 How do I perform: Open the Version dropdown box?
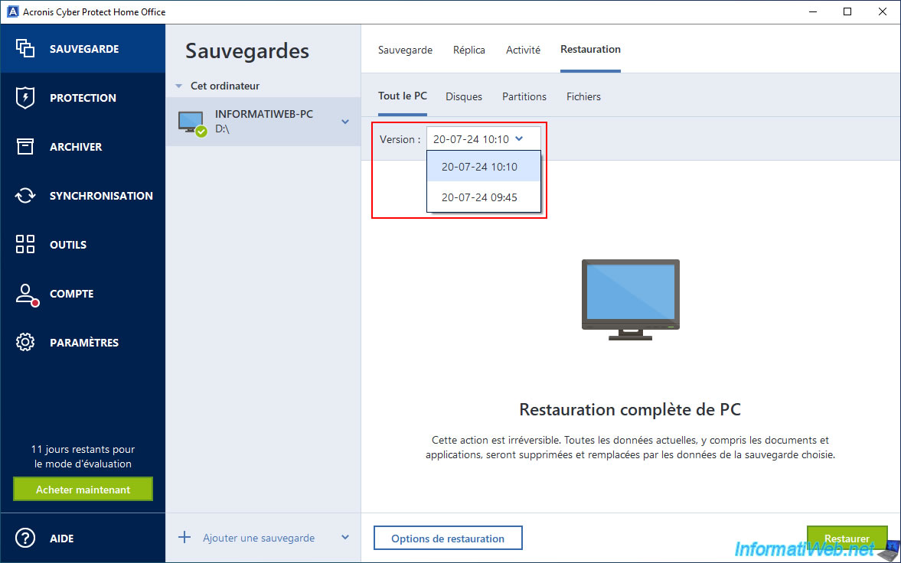click(x=483, y=139)
